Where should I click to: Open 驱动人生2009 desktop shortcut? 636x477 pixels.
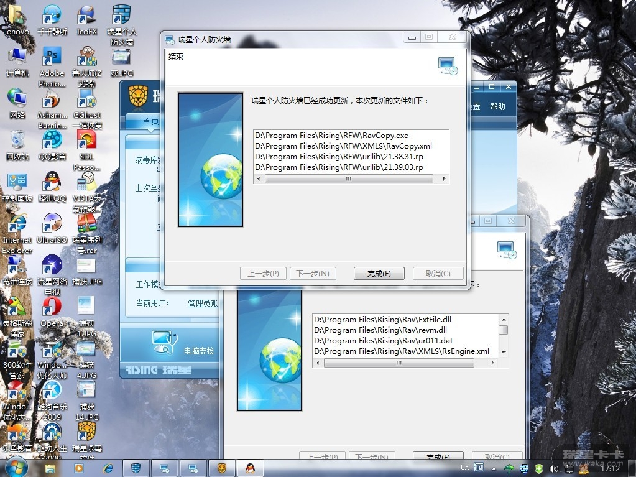pos(52,440)
